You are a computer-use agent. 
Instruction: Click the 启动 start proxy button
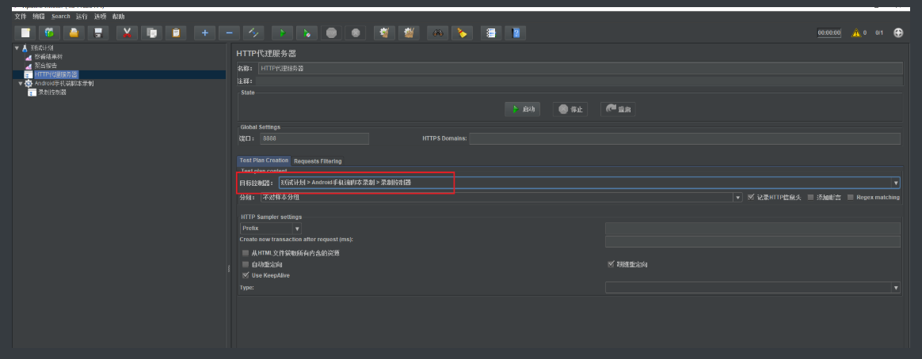pos(523,110)
